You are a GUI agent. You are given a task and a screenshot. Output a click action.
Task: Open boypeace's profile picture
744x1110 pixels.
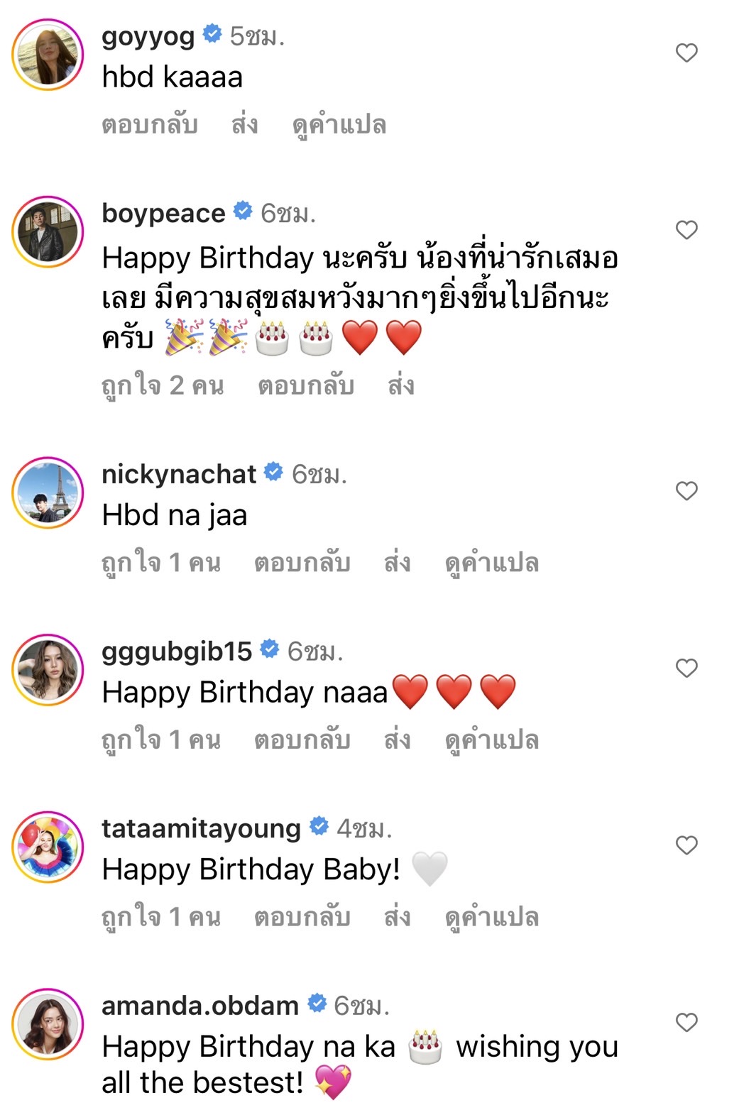pos(48,231)
